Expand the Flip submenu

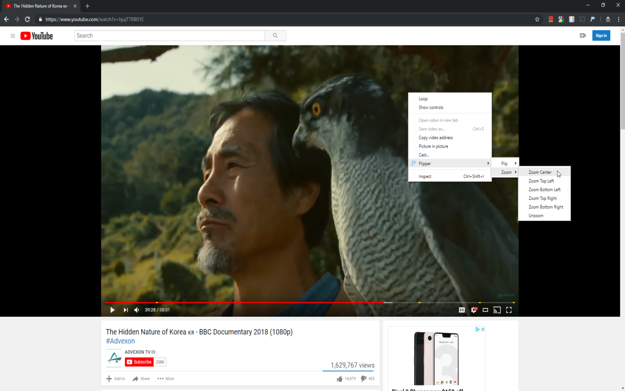[504, 164]
